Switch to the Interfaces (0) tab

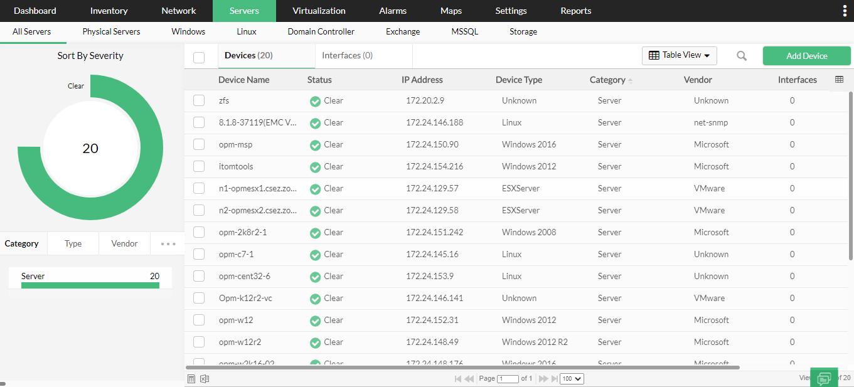(348, 55)
